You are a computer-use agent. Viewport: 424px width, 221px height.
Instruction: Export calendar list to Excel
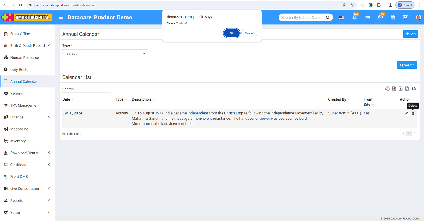[394, 89]
